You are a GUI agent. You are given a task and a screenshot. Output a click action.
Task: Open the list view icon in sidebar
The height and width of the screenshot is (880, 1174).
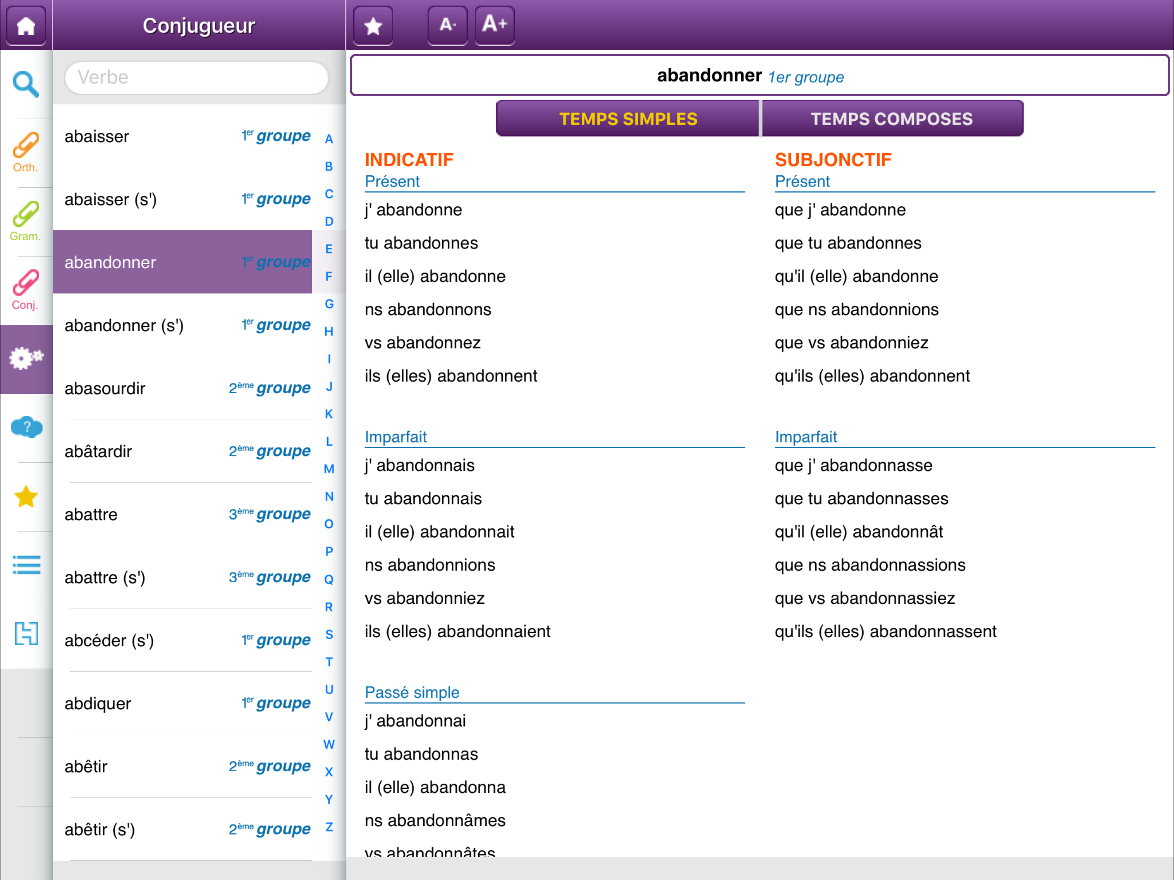coord(26,565)
